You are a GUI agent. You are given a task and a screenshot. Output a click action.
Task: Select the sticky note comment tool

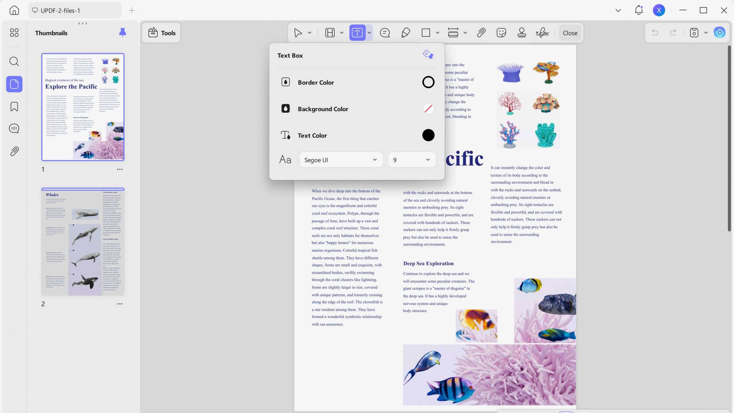tap(385, 33)
